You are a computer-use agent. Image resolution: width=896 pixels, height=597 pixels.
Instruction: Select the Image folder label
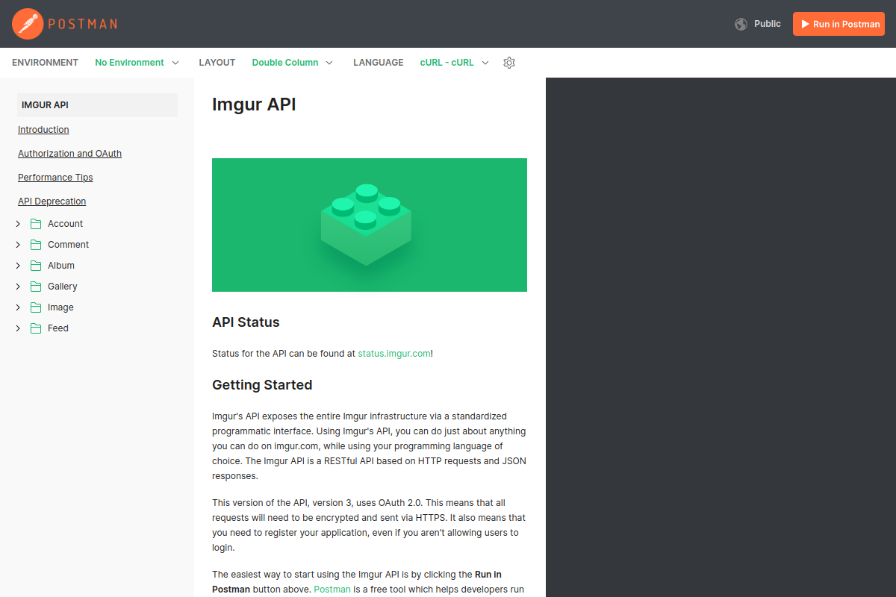[x=60, y=307]
